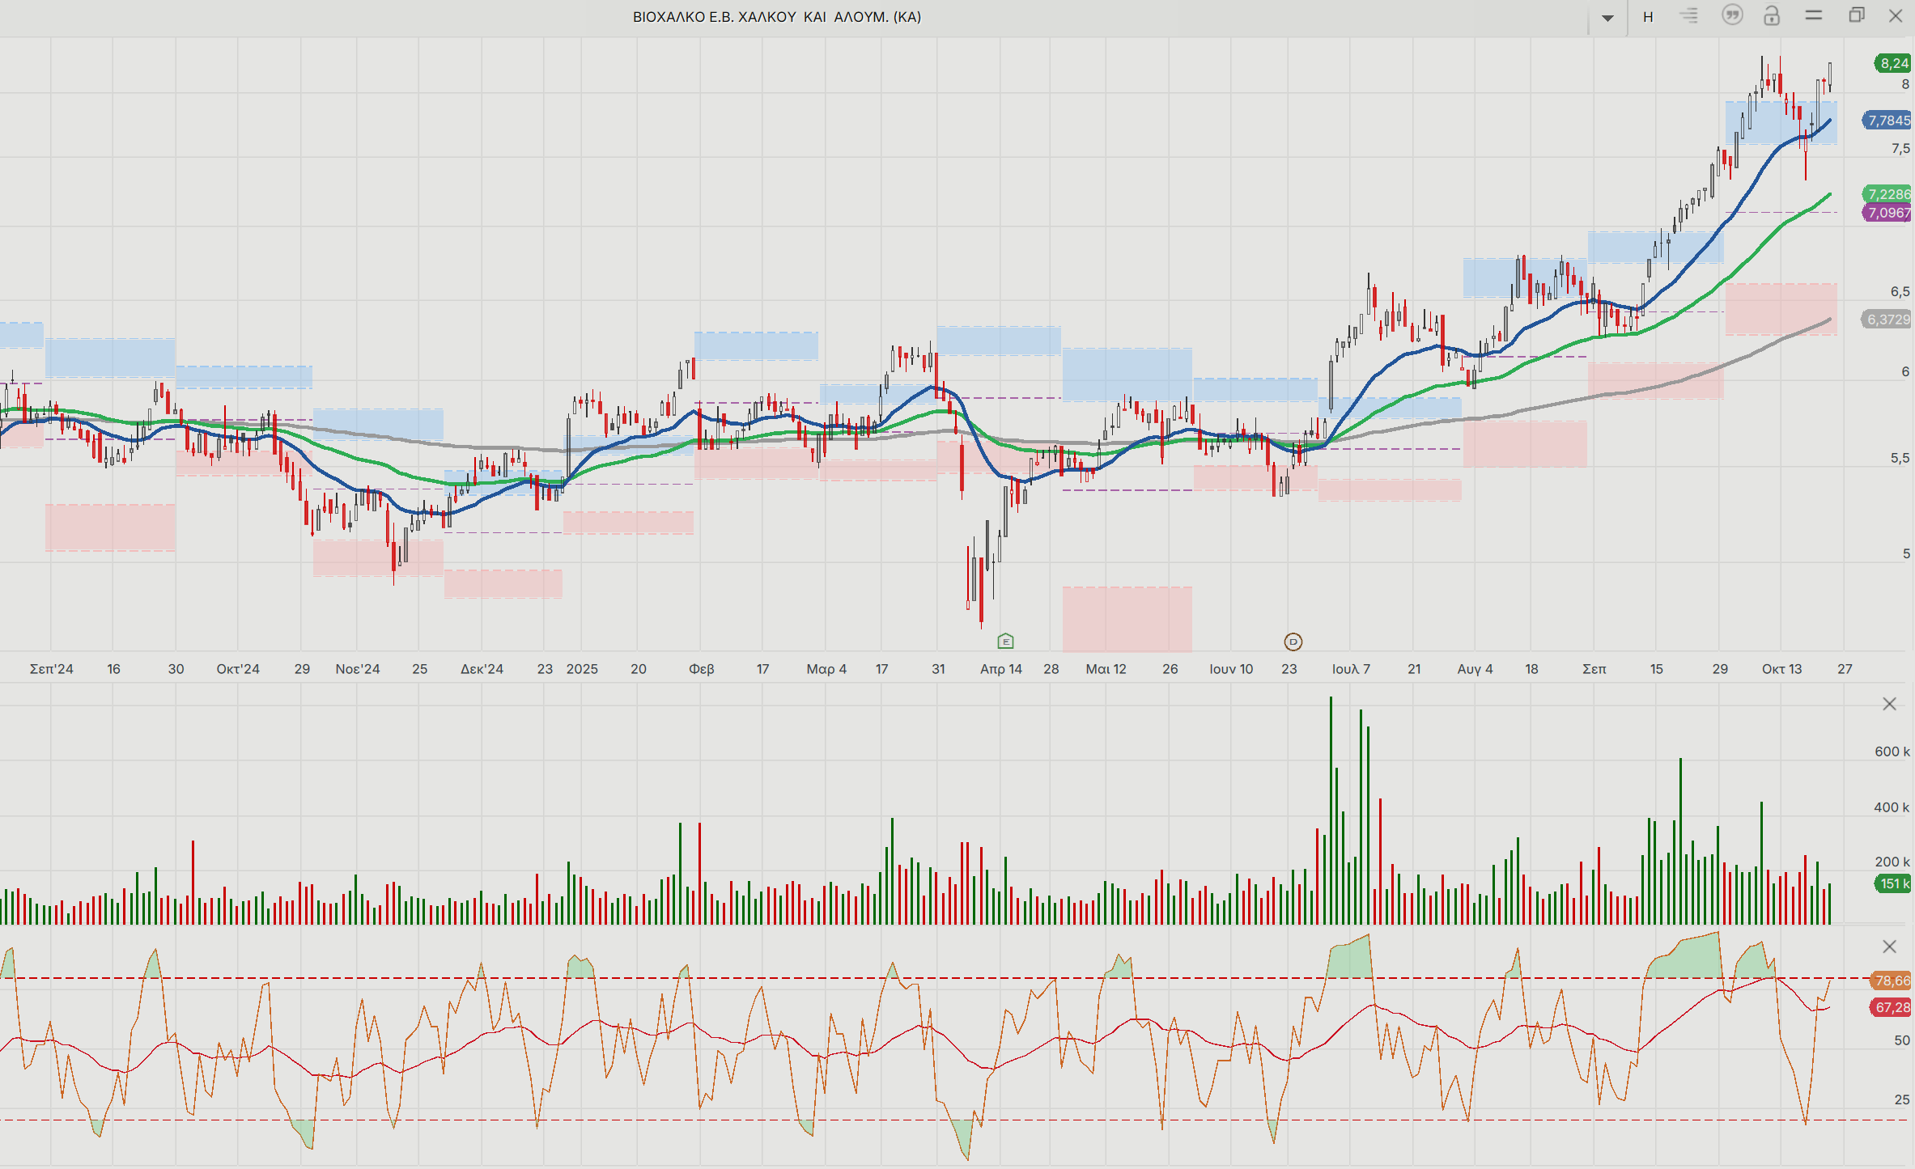Close the volume indicator panel

[1889, 704]
